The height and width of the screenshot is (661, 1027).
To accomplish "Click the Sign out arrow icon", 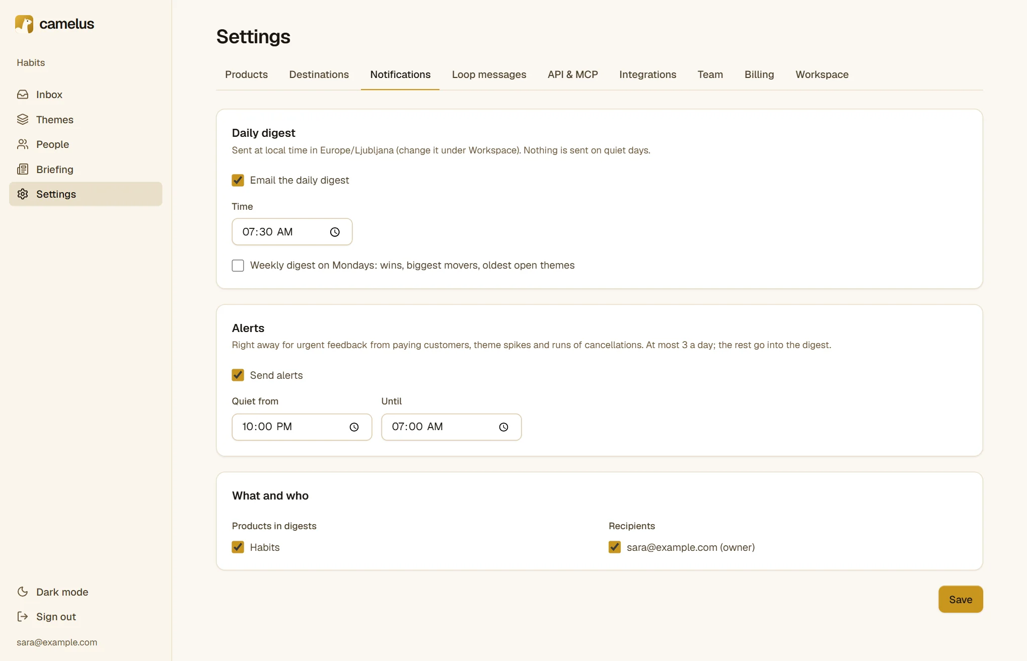I will click(x=23, y=616).
